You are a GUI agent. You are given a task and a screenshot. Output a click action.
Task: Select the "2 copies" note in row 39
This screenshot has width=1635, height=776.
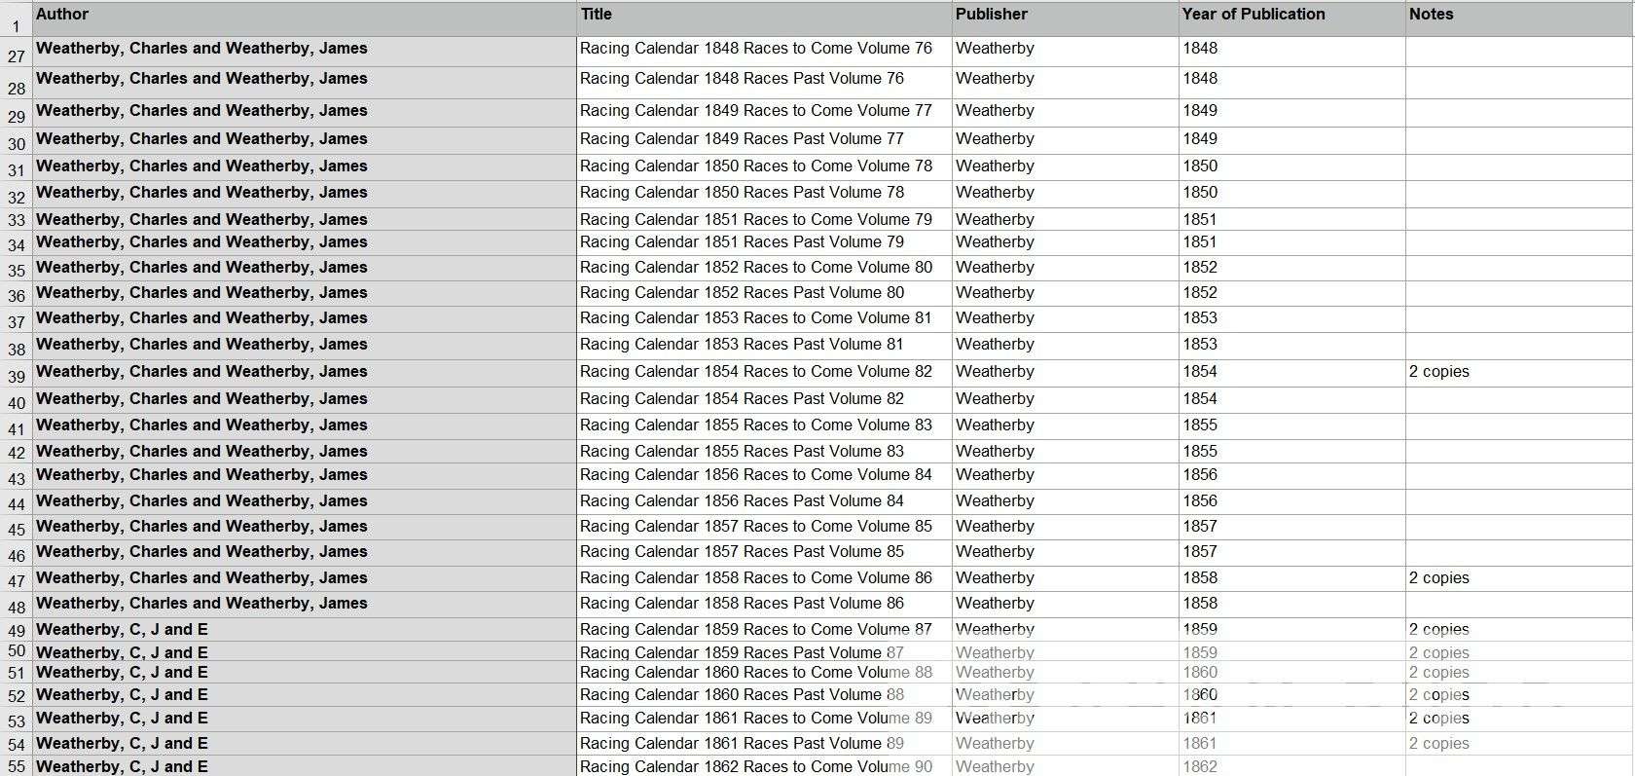1438,372
